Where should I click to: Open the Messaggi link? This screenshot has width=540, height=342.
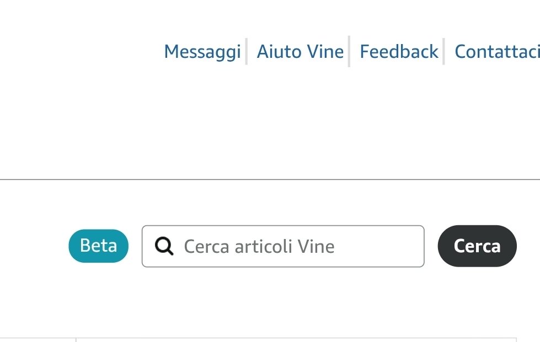coord(202,52)
